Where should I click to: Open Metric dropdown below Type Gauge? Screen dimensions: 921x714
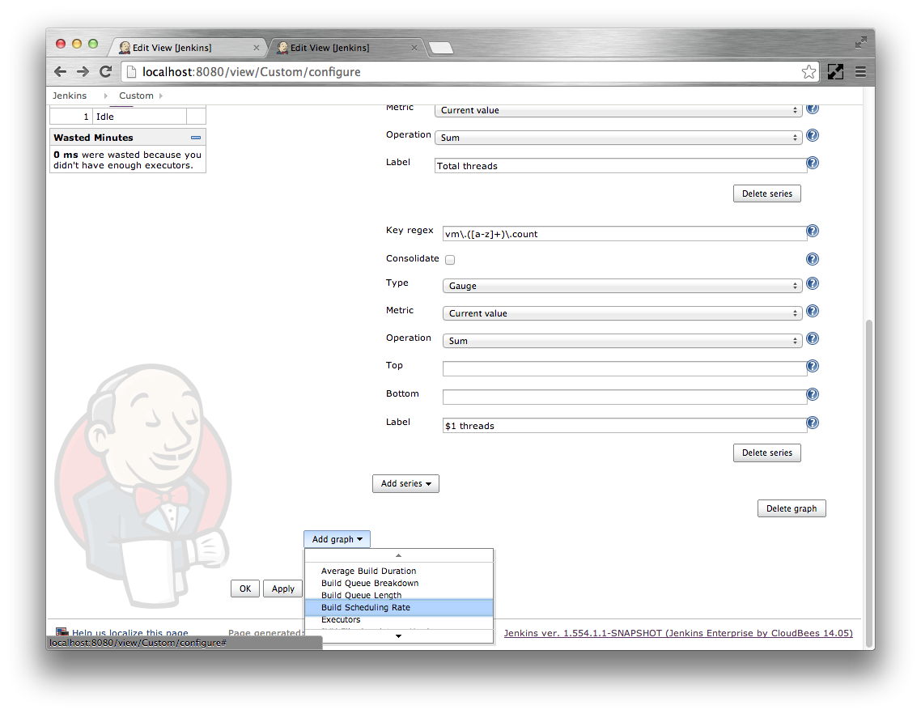(622, 313)
